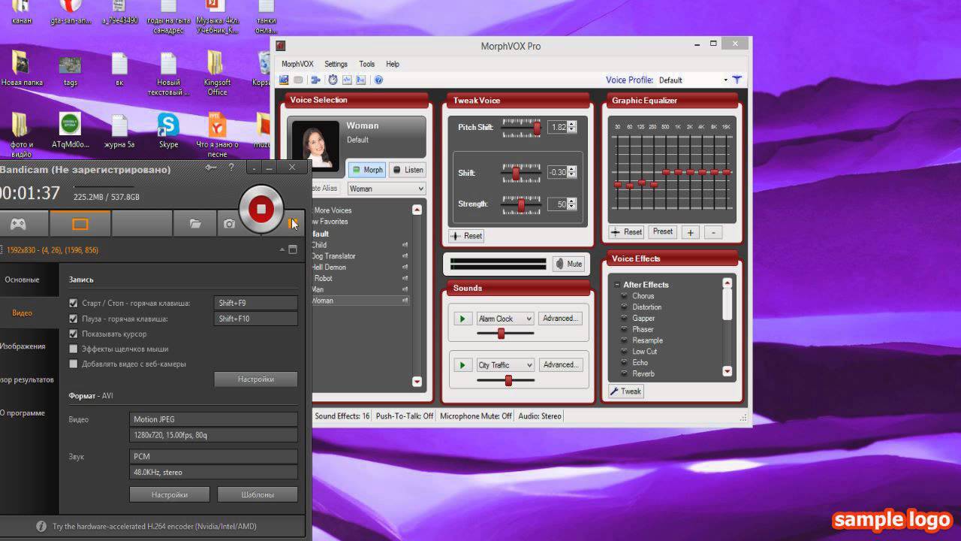
Task: Adjust the Strength slider
Action: click(520, 204)
